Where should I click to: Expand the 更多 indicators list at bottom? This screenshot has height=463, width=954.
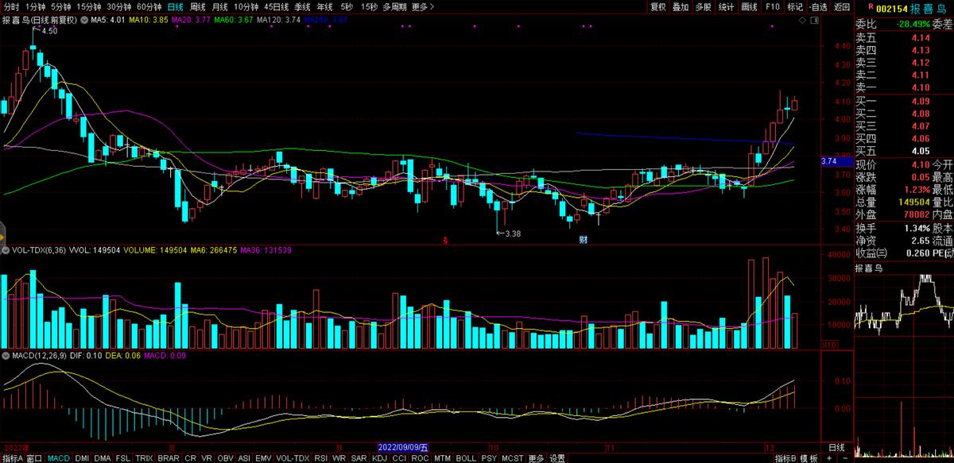coord(537,458)
